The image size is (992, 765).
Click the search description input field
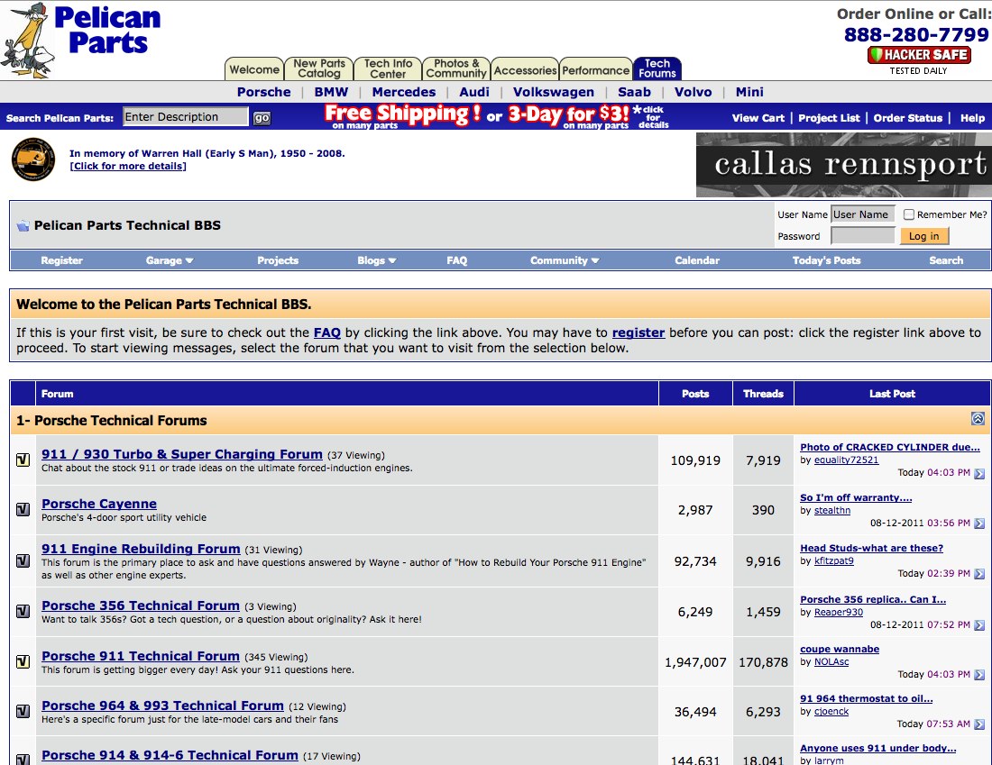pos(185,117)
